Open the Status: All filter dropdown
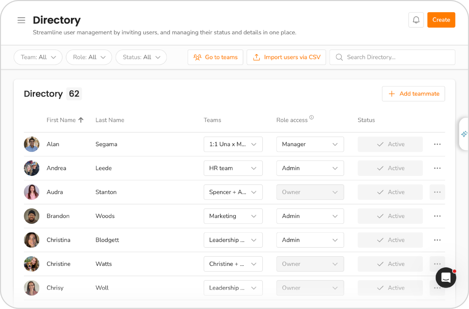The height and width of the screenshot is (309, 469). pos(141,57)
